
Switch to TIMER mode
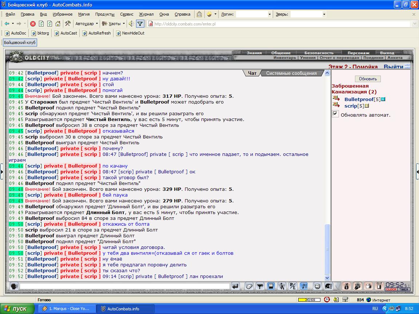pos(404,289)
